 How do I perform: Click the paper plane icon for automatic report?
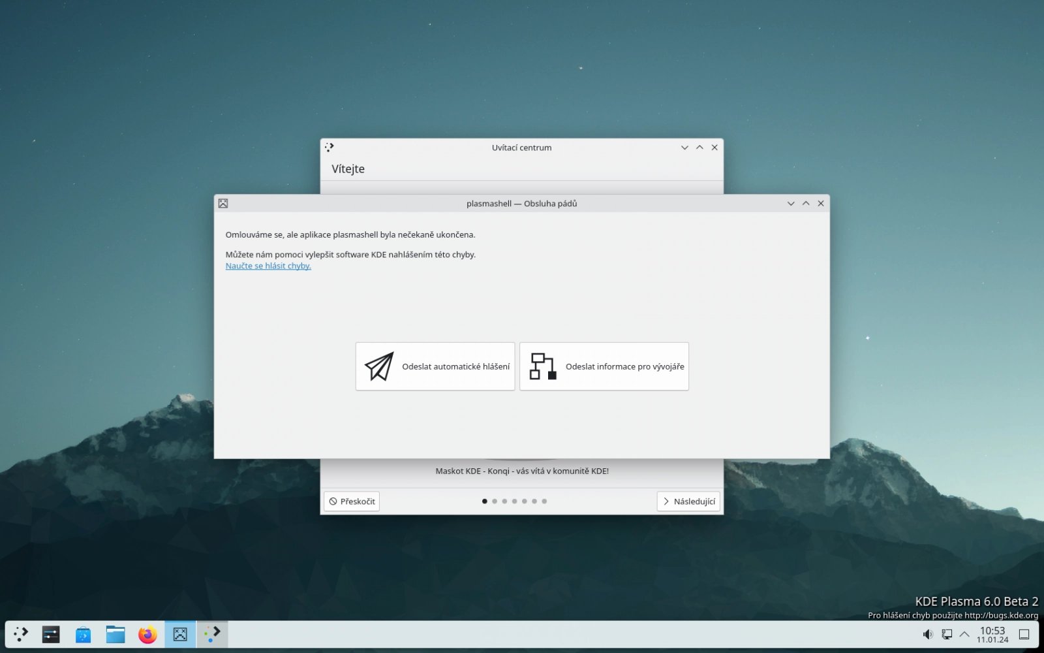click(x=379, y=366)
